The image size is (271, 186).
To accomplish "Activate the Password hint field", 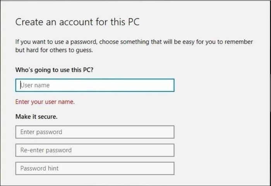I will click(x=95, y=168).
